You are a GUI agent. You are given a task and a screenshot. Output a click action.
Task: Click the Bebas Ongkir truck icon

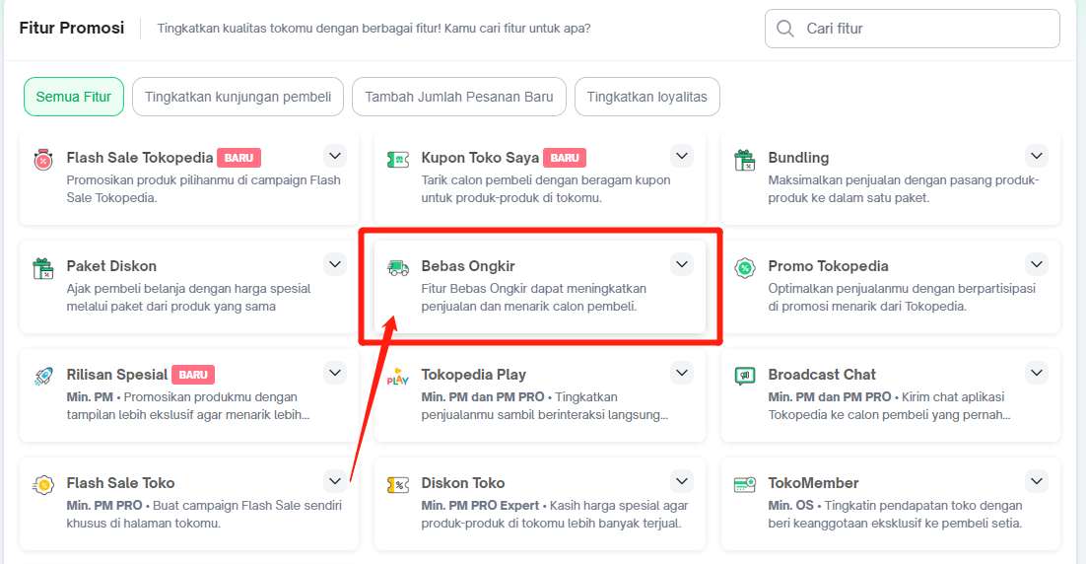(398, 267)
